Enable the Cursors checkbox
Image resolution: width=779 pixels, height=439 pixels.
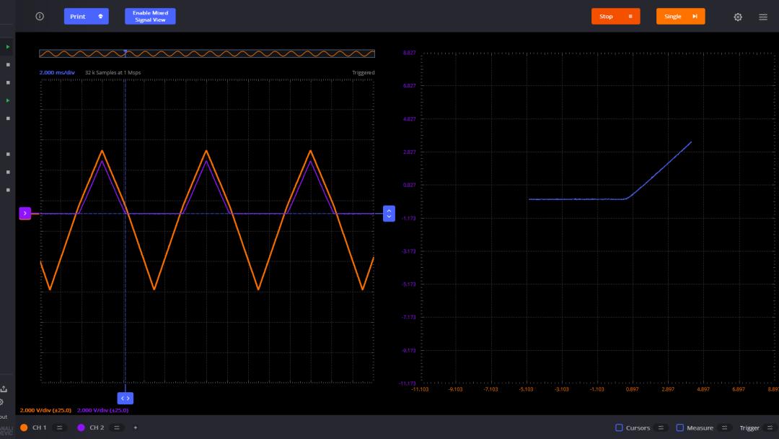[619, 428]
